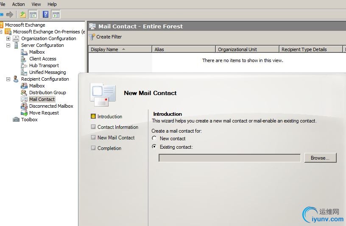This screenshot has width=346, height=226.
Task: Click the Existing contact text field
Action: coord(229,158)
